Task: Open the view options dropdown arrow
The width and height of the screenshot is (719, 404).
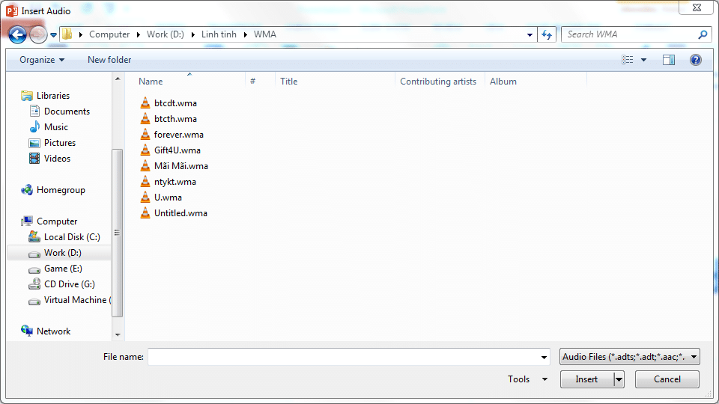Action: [x=643, y=60]
